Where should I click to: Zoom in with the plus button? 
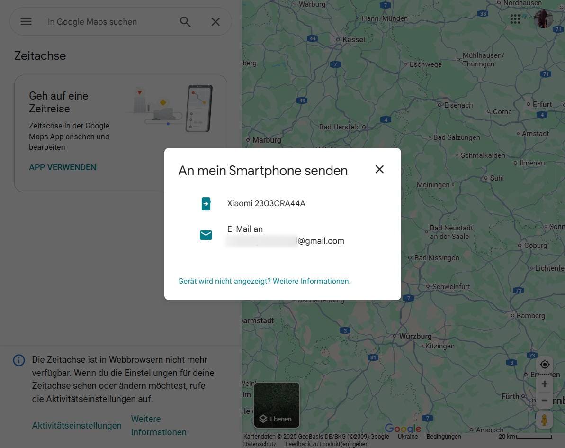point(545,384)
